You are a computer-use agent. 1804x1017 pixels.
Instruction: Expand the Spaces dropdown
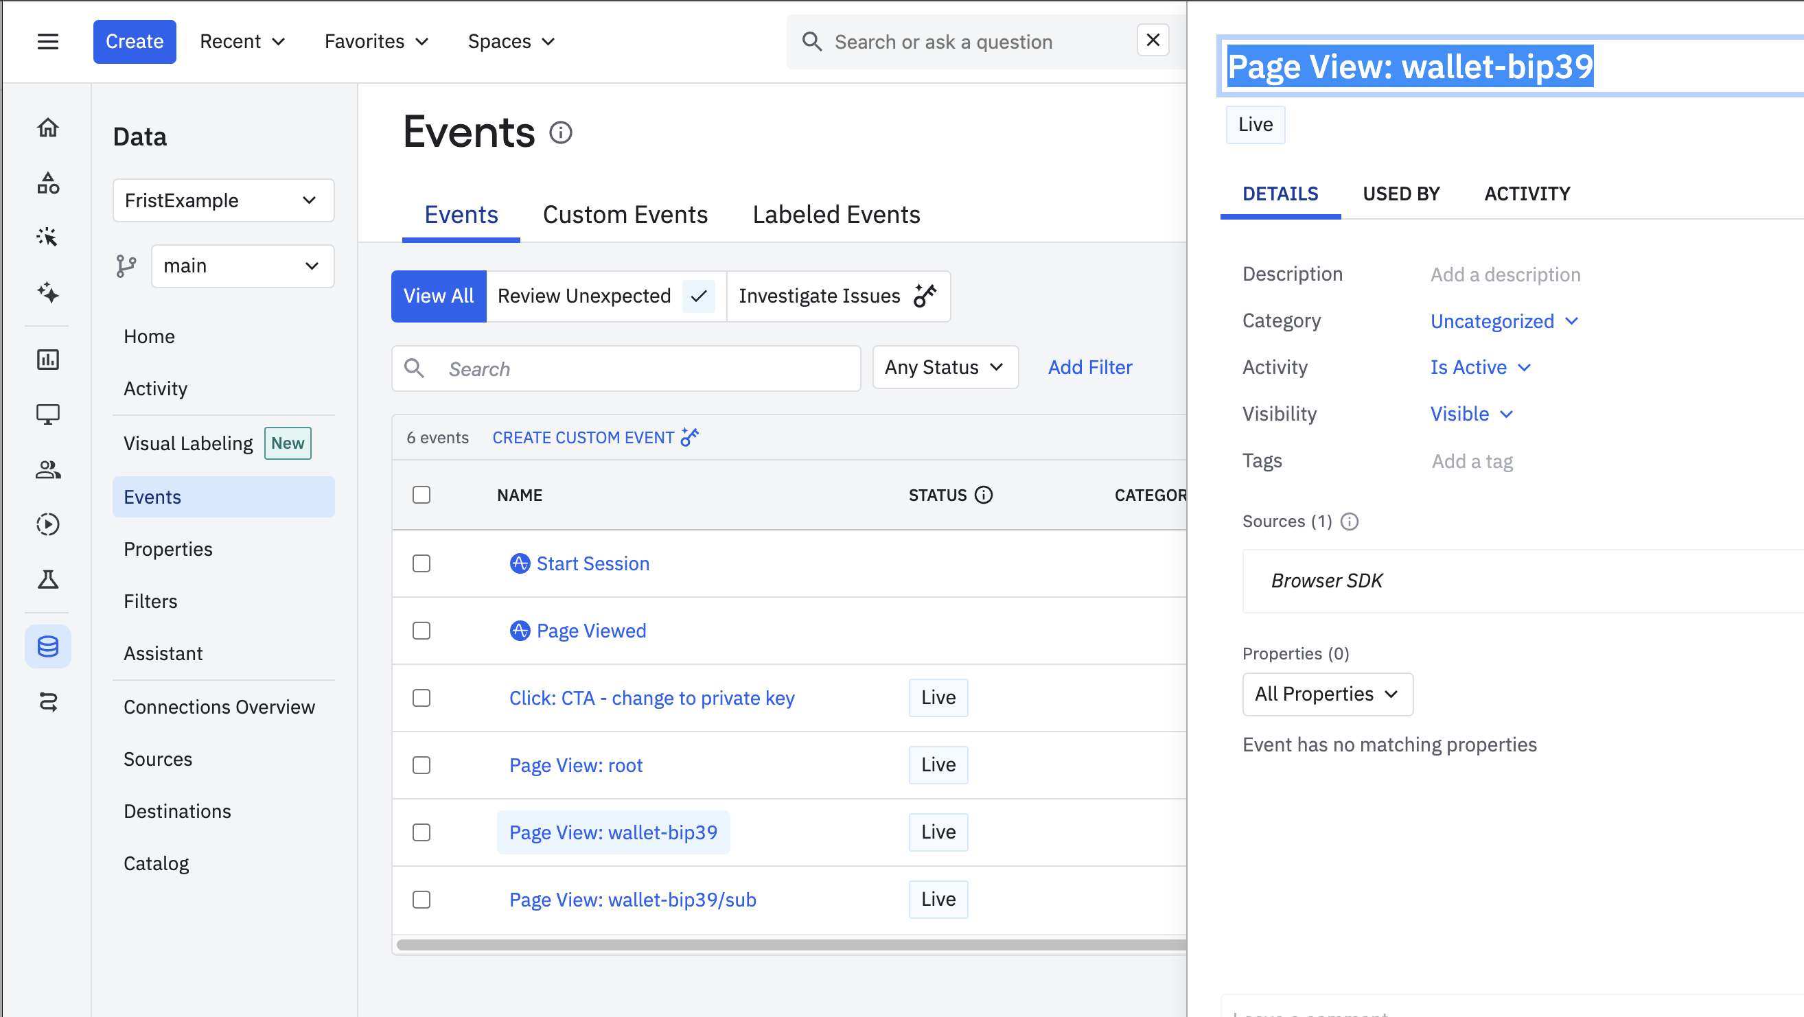[511, 41]
